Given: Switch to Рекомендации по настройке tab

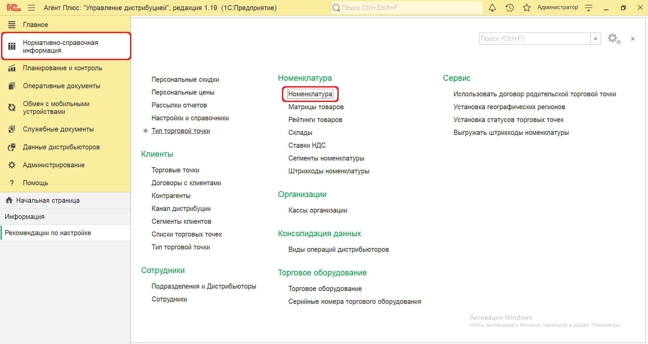Looking at the screenshot, I should pos(65,233).
